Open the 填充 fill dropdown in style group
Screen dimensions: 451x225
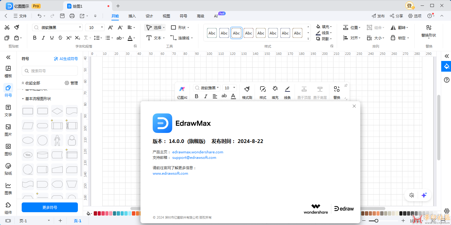click(x=324, y=27)
